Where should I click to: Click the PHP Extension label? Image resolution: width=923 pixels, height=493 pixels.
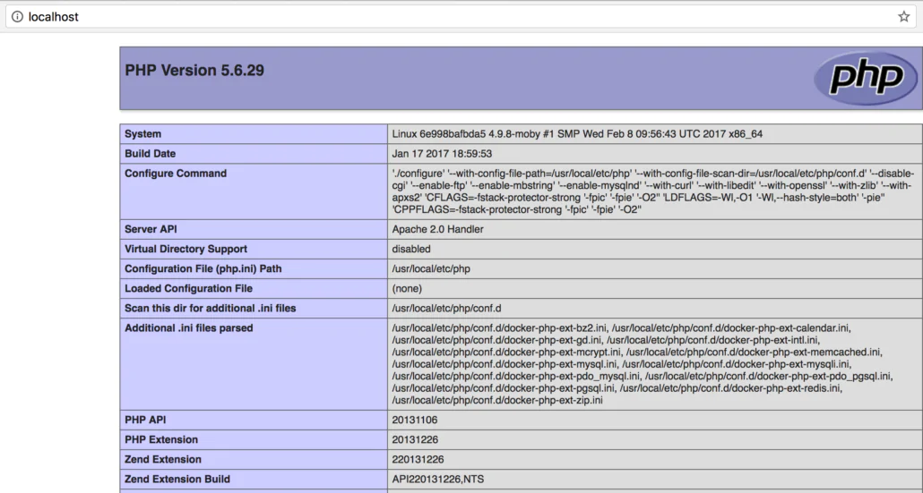161,439
